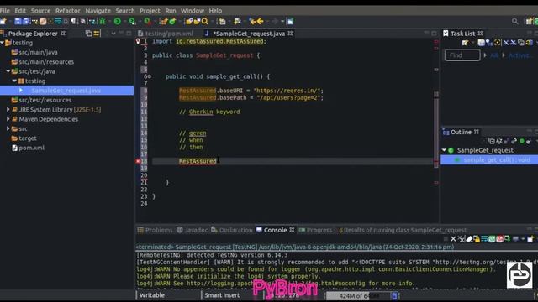Click Clear Console eraser icon
The width and height of the screenshot is (538, 302).
point(469,239)
